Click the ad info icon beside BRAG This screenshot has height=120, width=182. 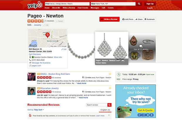[110, 74]
